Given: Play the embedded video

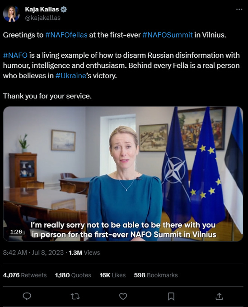Looking at the screenshot, I should pos(123,174).
